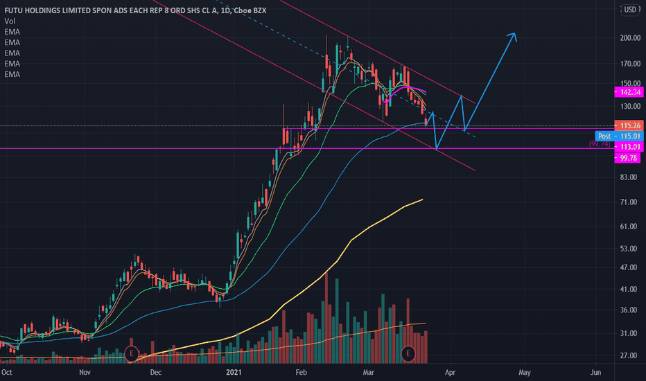Click the earnings 'E' marker near December
Screen dimensions: 646x381
pos(132,353)
